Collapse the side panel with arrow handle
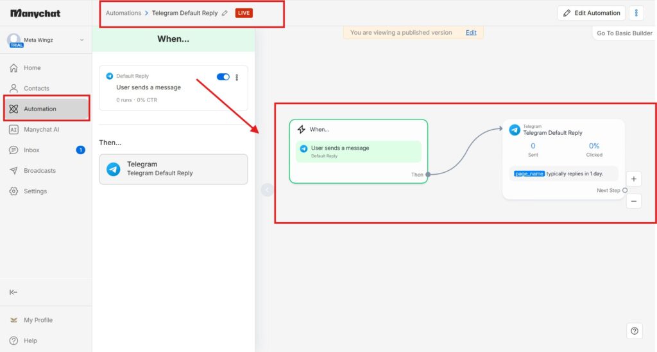This screenshot has width=657, height=352. [266, 190]
